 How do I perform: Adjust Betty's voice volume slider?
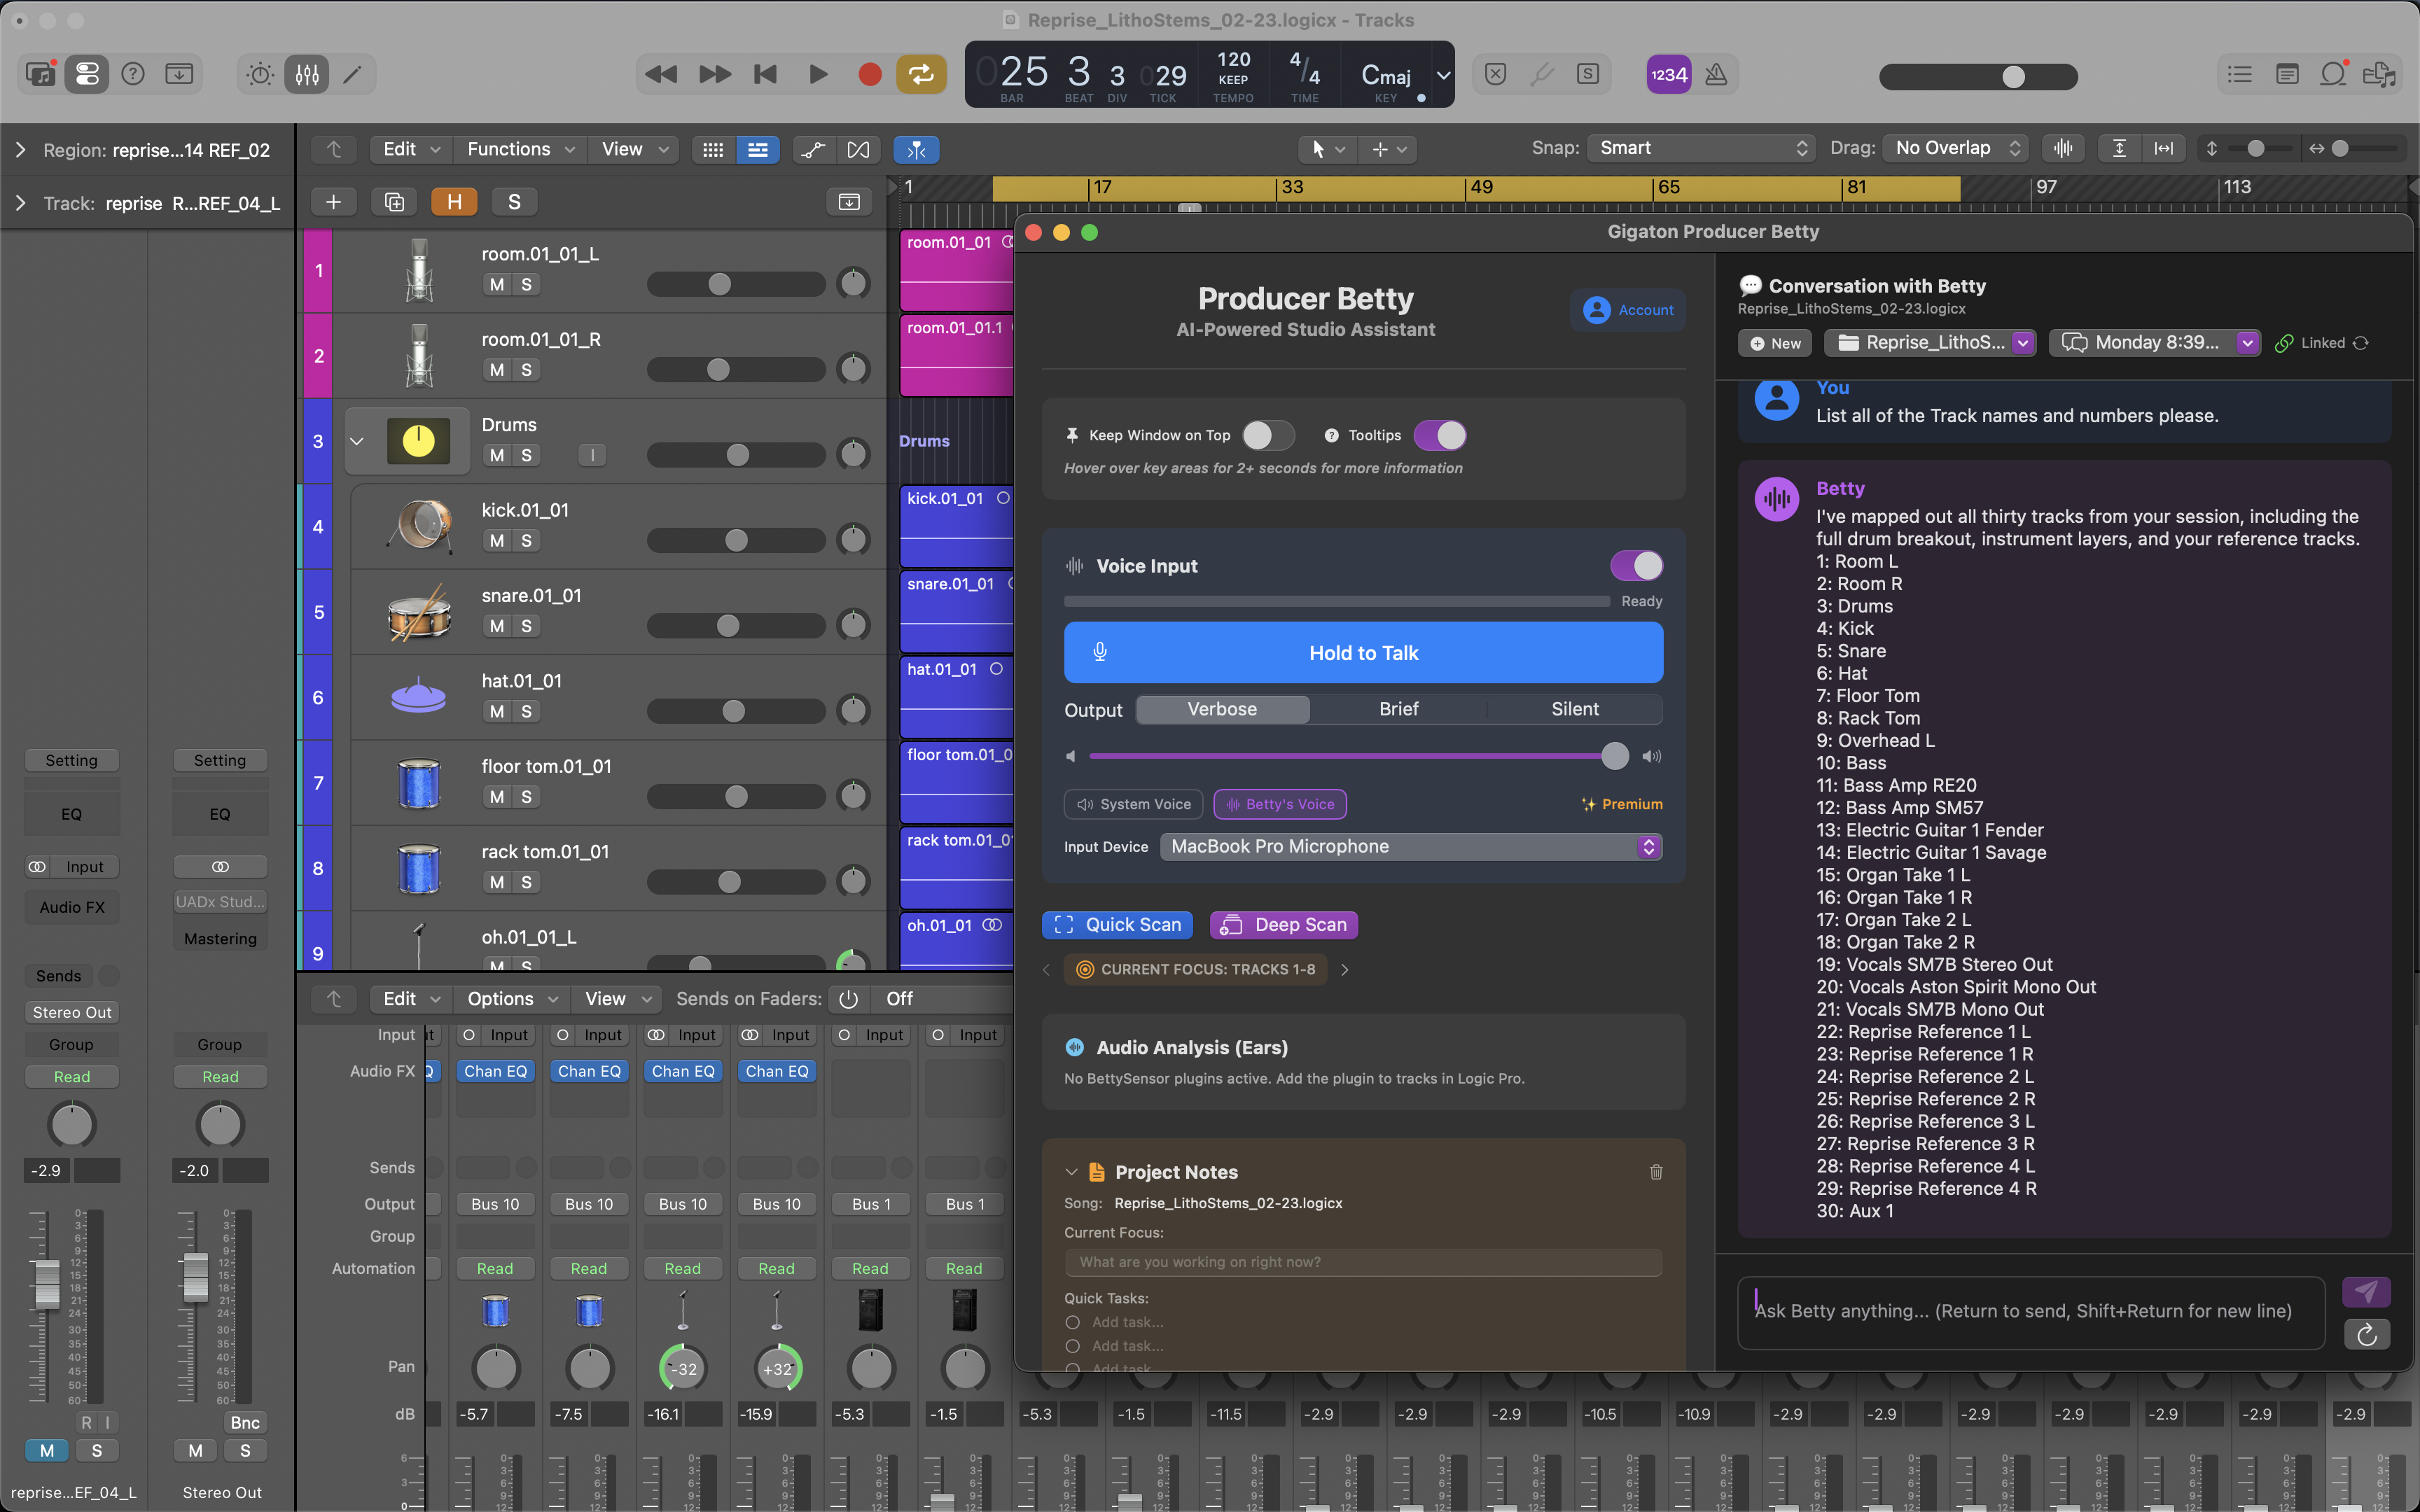1613,756
